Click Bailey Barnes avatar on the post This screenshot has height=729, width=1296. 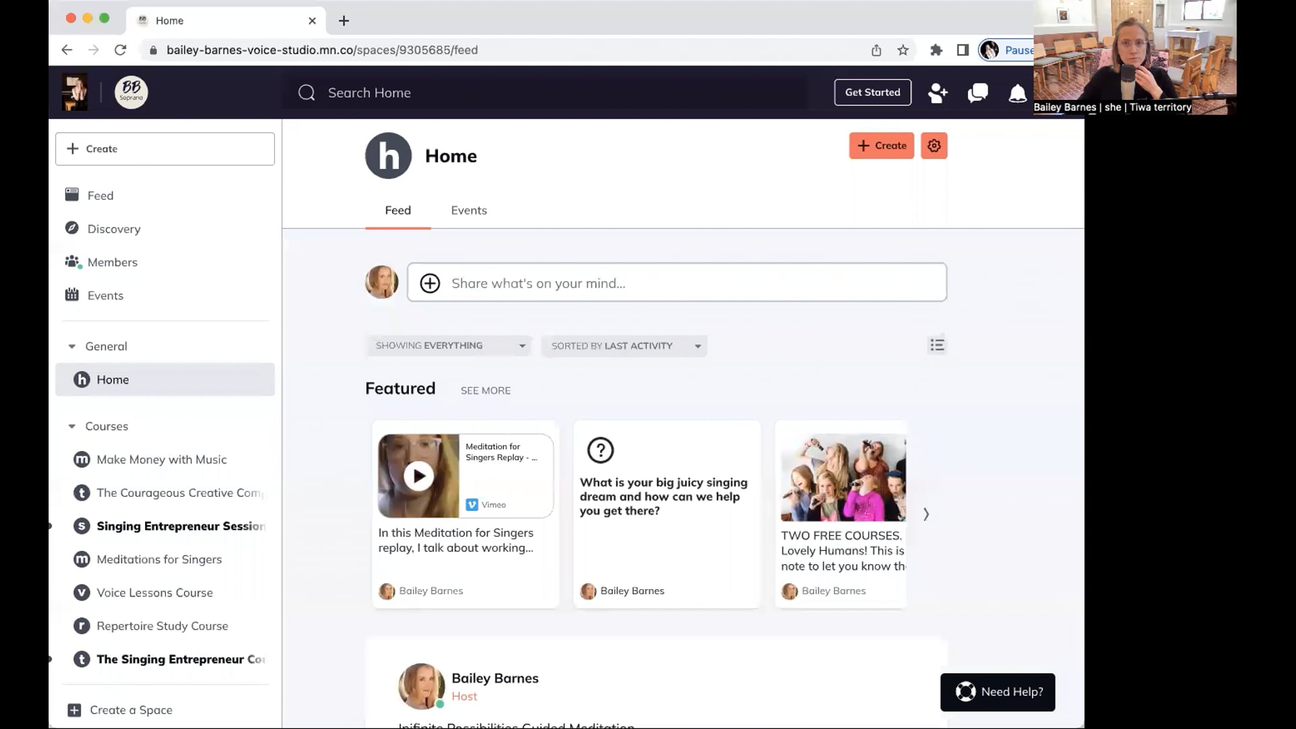(x=421, y=686)
